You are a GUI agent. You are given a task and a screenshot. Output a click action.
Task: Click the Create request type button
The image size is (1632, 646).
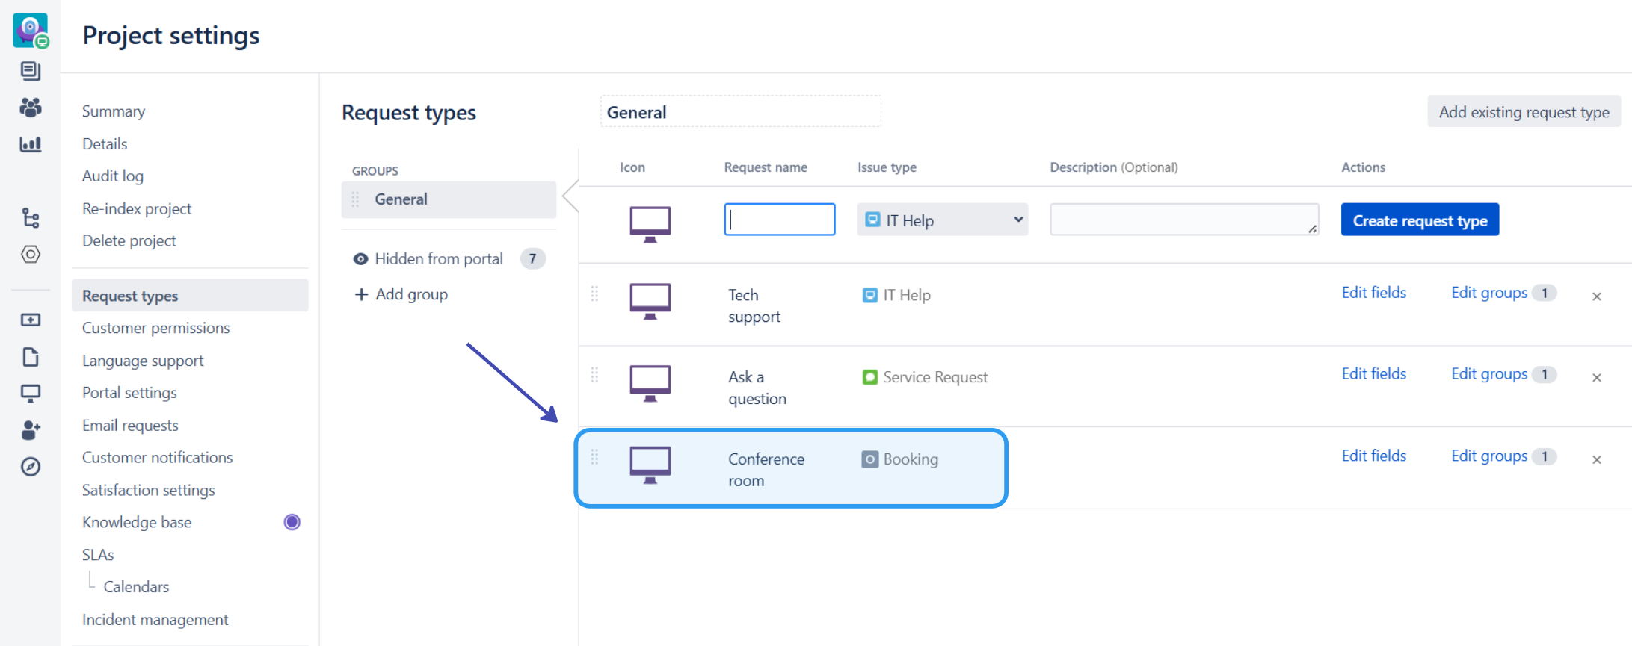point(1419,220)
